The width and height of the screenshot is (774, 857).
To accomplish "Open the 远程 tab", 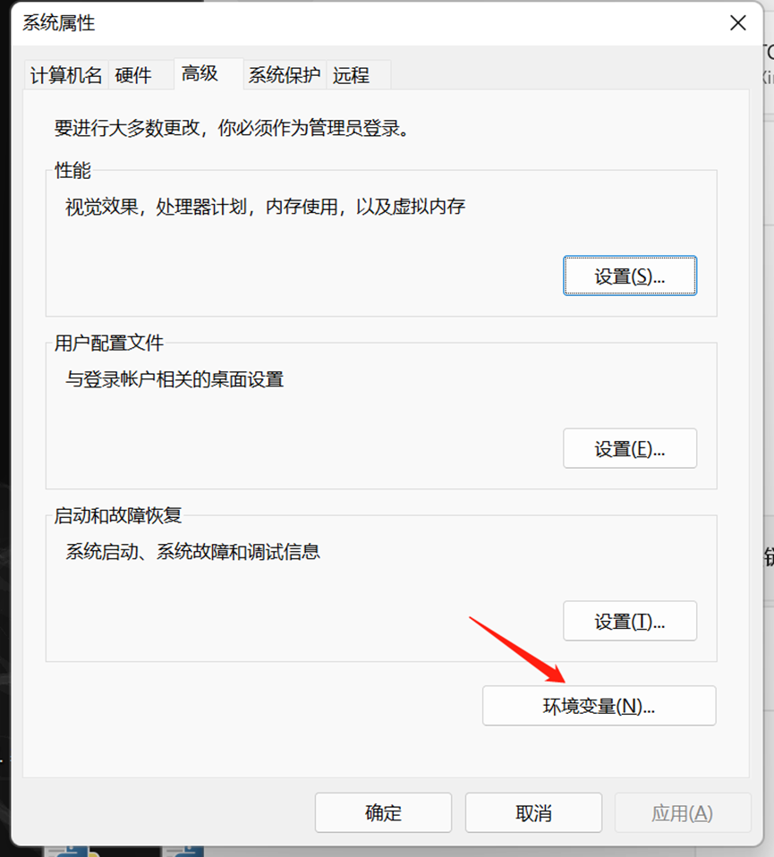I will click(x=358, y=75).
